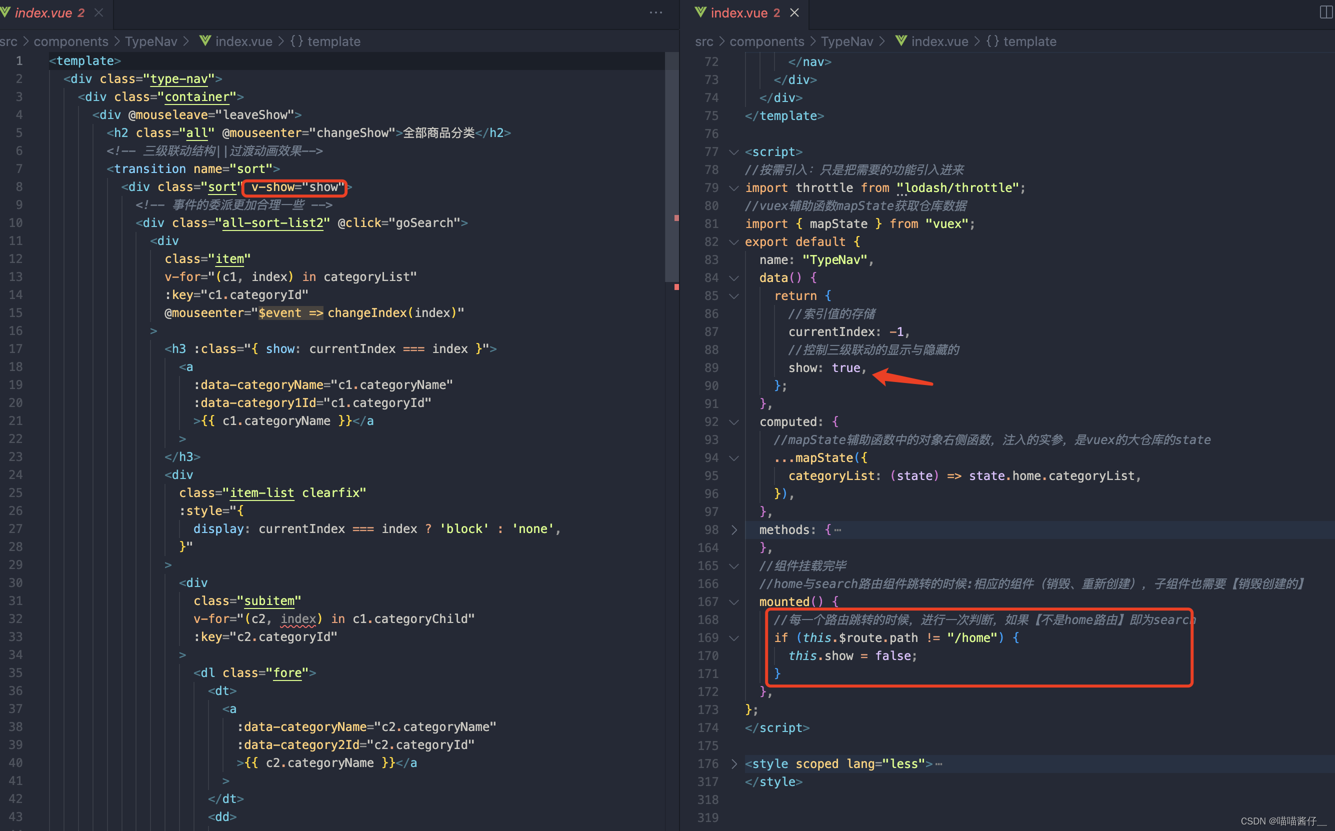The height and width of the screenshot is (831, 1335).
Task: Collapse the mounted() function fold
Action: 733,602
